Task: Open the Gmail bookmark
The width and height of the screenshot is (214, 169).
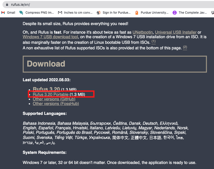Action: tap(8, 13)
